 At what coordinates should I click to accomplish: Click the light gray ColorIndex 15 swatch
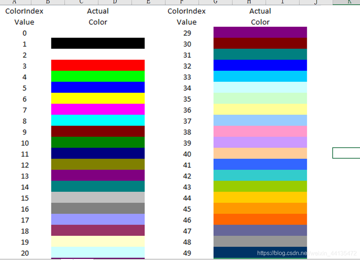(98, 197)
